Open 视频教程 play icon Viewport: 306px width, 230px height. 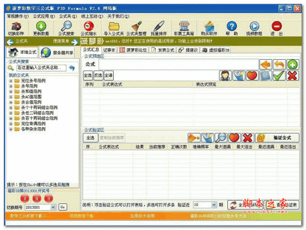[x=254, y=29]
